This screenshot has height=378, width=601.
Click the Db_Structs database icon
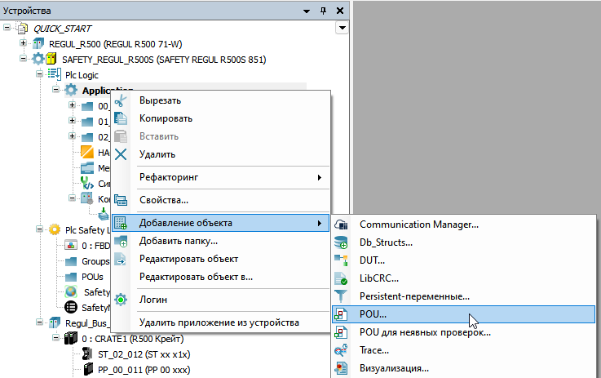coord(342,242)
